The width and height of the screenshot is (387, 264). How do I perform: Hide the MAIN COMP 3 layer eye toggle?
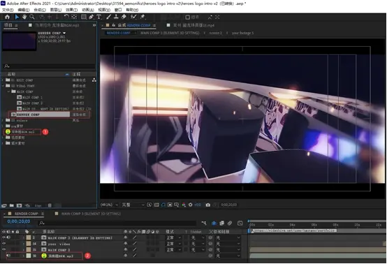pos(3,237)
